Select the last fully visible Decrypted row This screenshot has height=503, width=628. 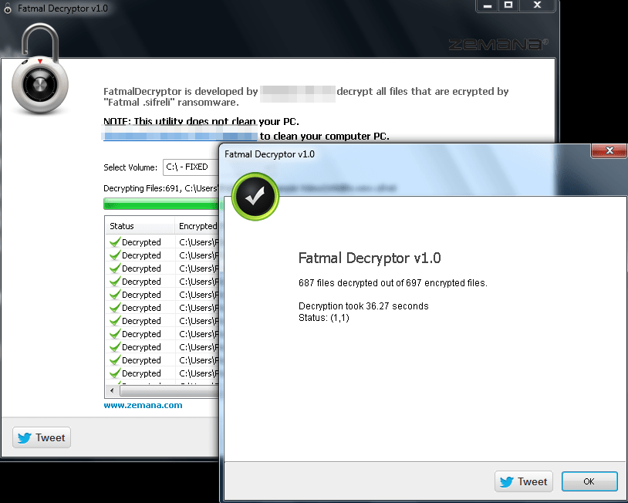pyautogui.click(x=141, y=373)
